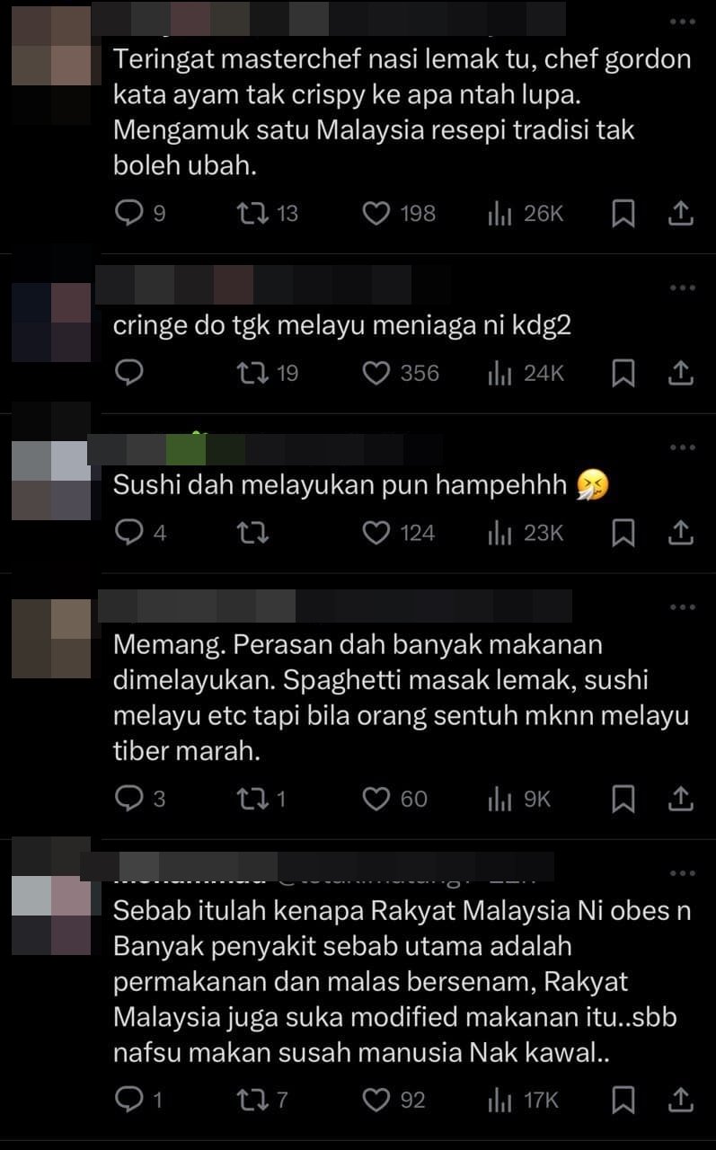This screenshot has width=716, height=1150.
Task: Open the Sushi tweet author's avatar
Action: coord(52,481)
